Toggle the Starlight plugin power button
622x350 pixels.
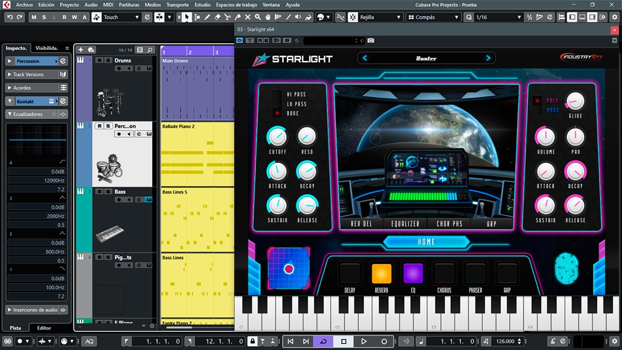[239, 40]
